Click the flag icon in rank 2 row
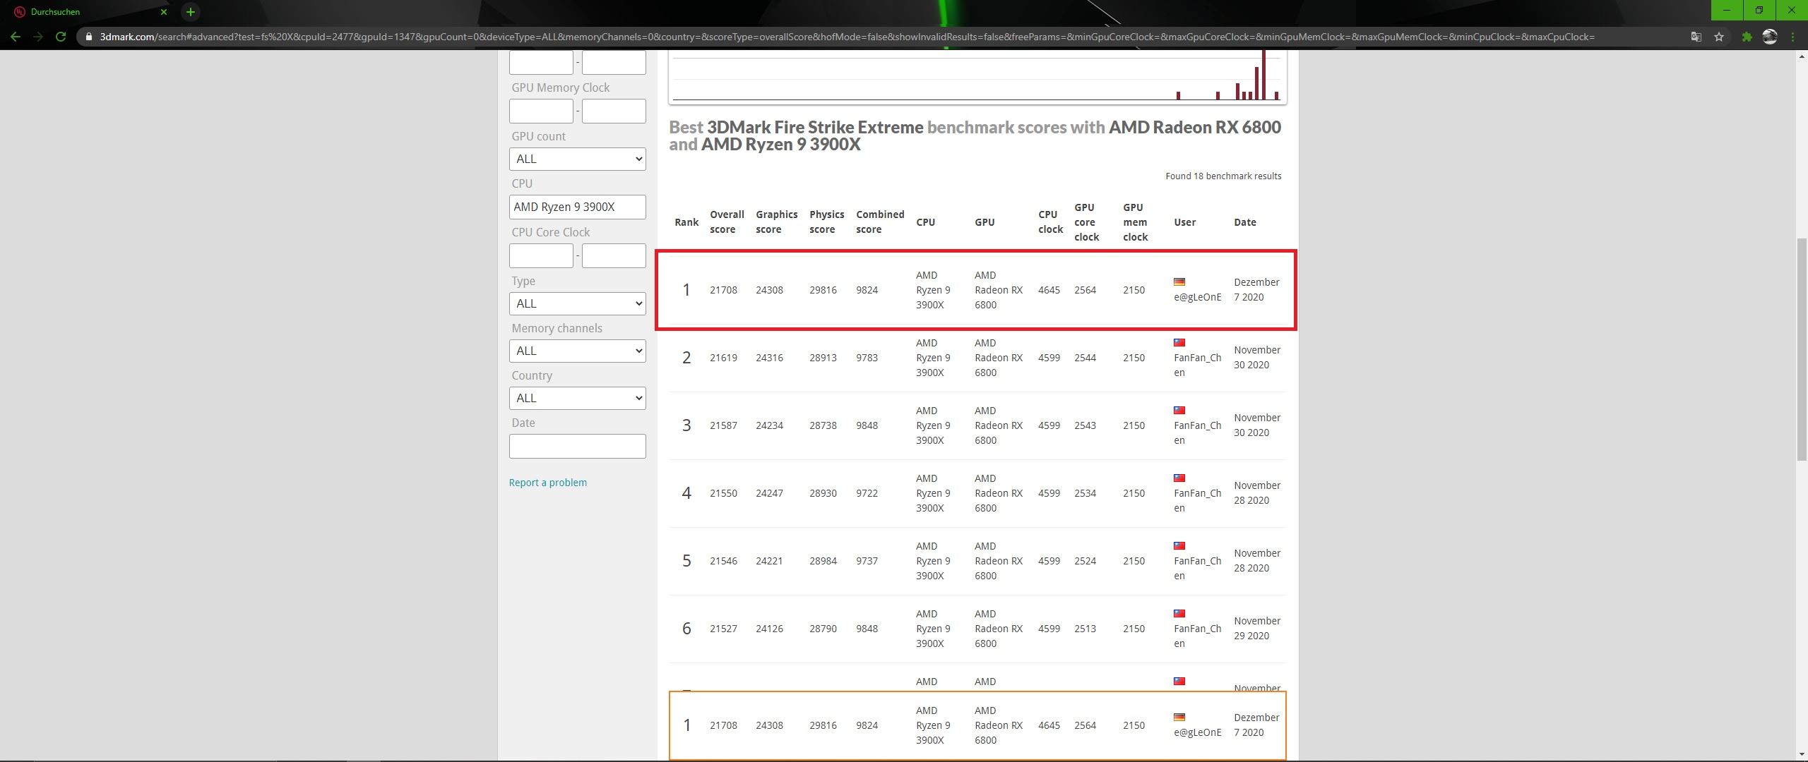This screenshot has width=1808, height=762. [x=1179, y=342]
